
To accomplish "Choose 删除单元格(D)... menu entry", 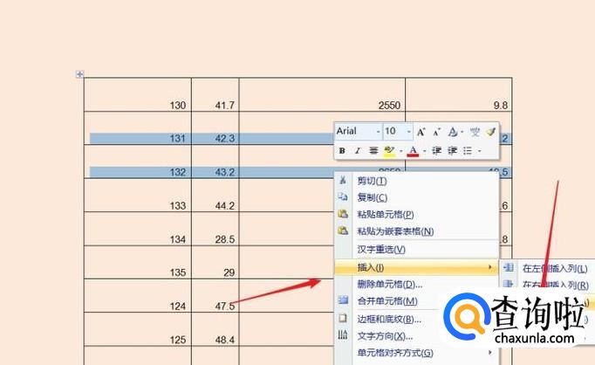I will pos(417,284).
